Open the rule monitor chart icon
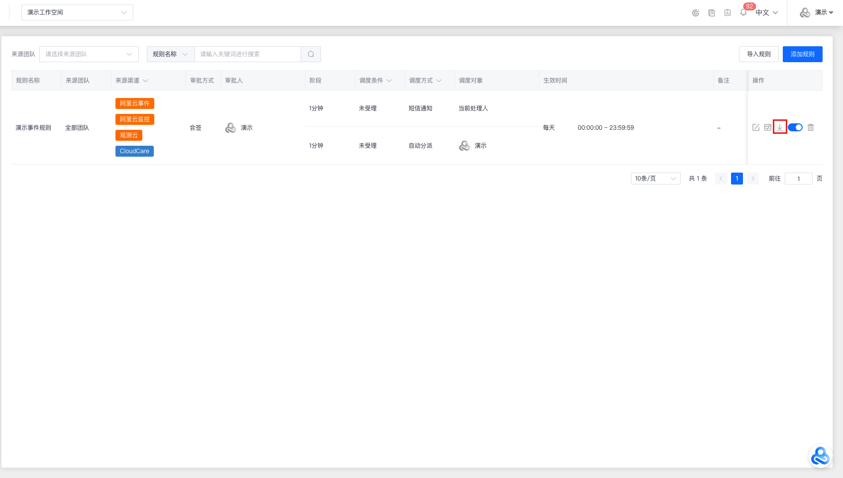Viewport: 843px width, 478px height. [x=768, y=127]
